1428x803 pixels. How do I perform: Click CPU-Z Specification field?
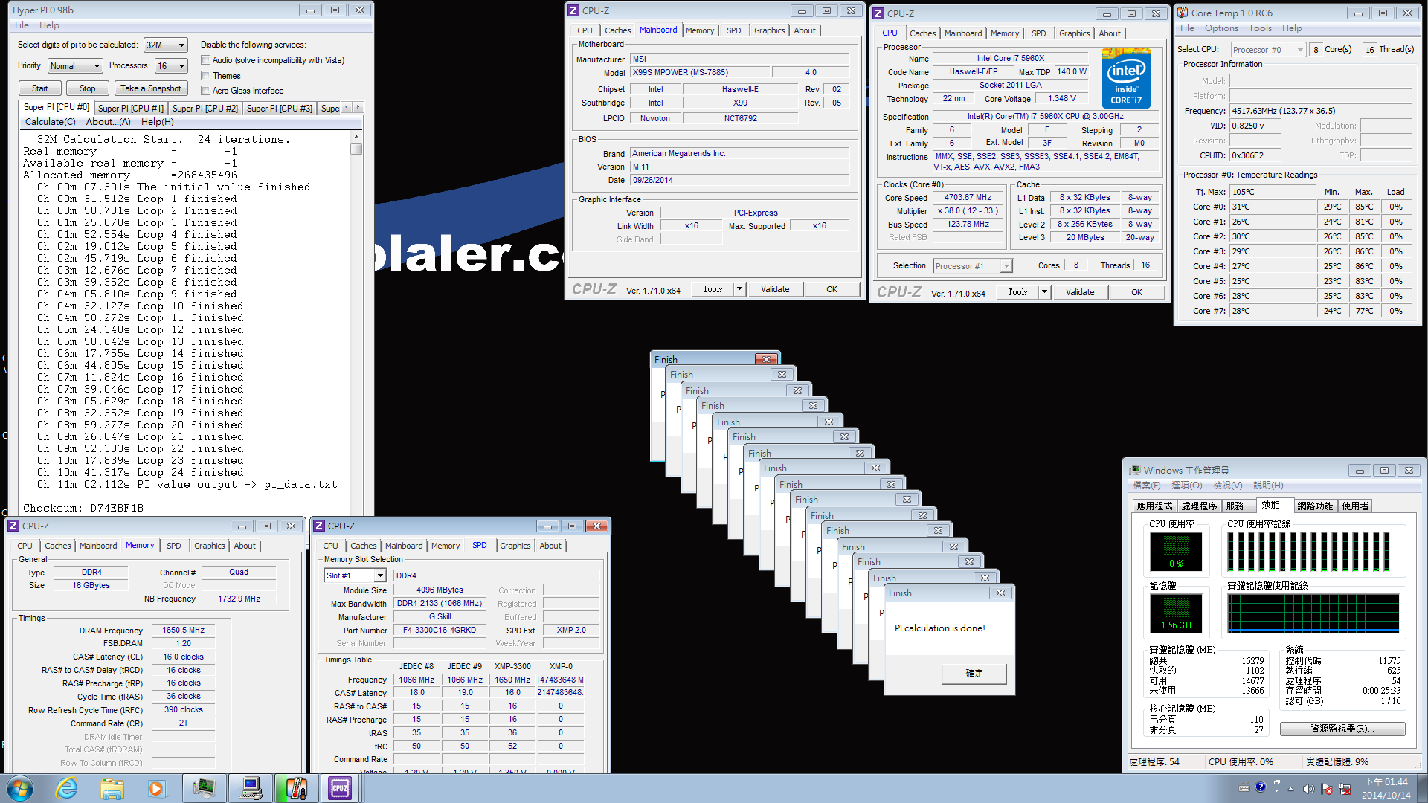click(x=1045, y=117)
